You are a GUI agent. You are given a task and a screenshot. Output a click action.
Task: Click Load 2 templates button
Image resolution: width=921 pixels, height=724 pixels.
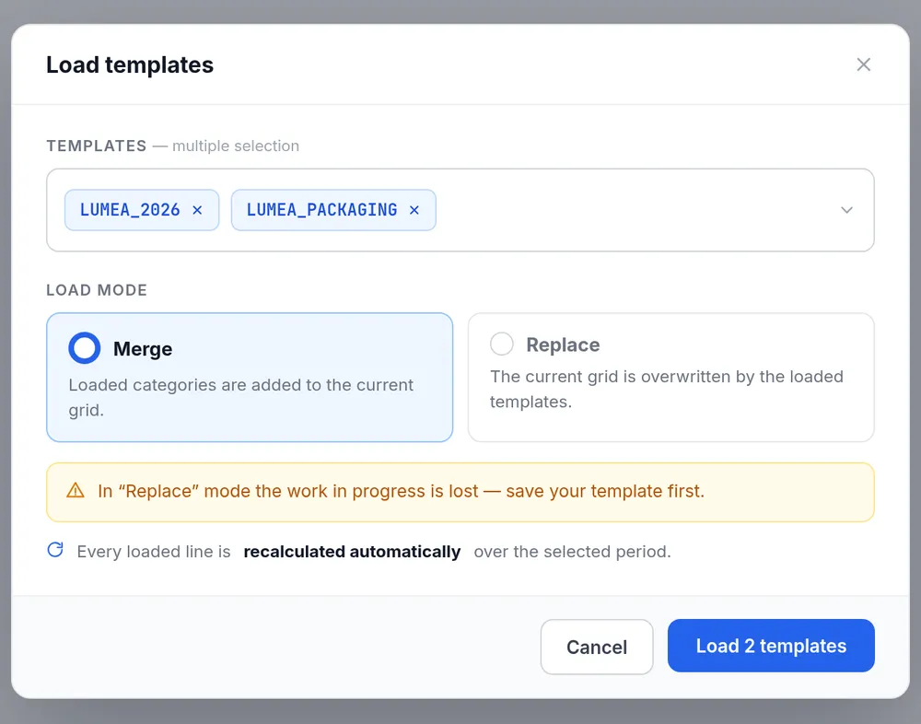coord(771,646)
